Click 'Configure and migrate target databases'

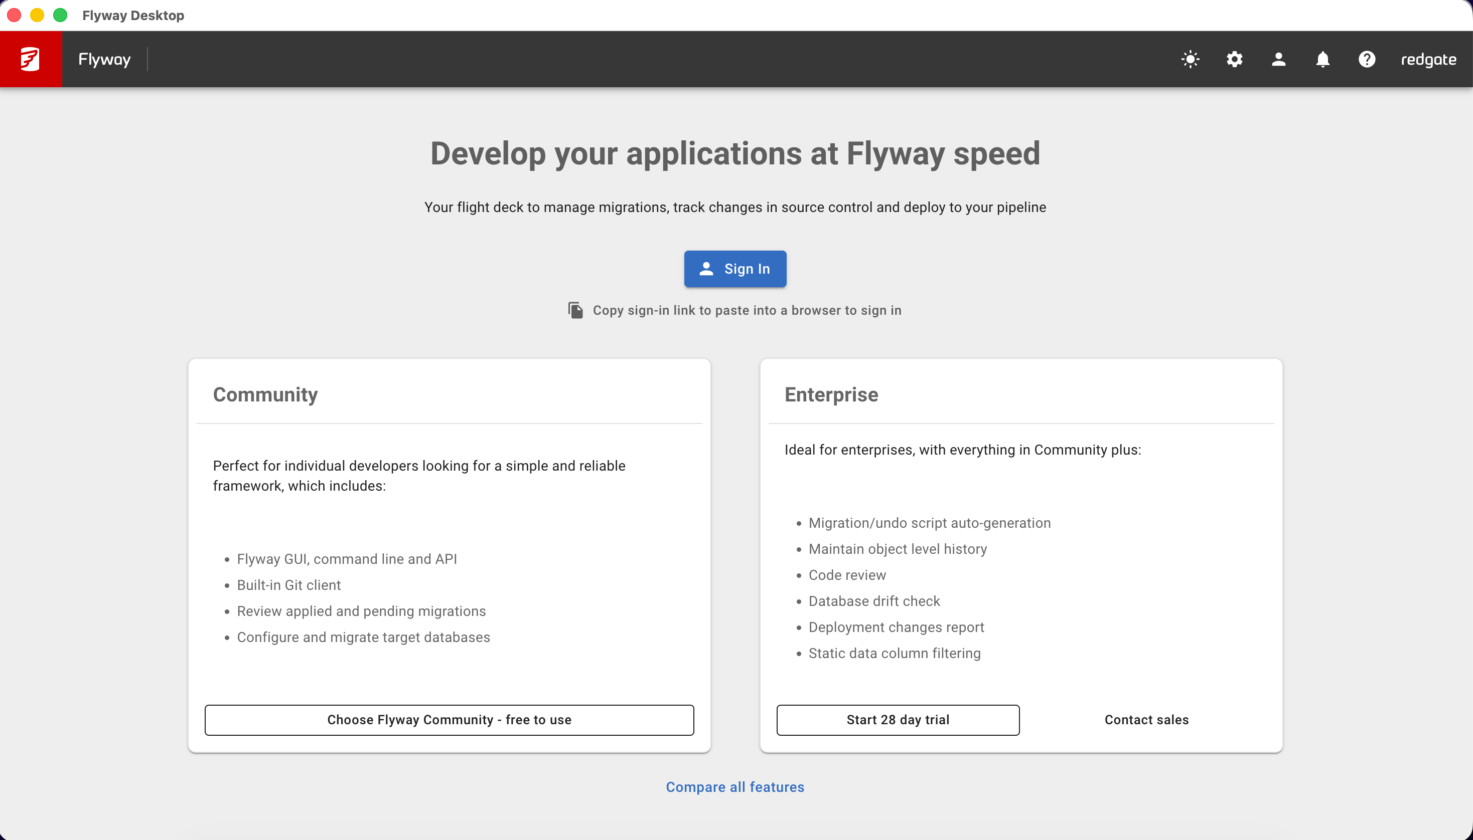point(363,637)
